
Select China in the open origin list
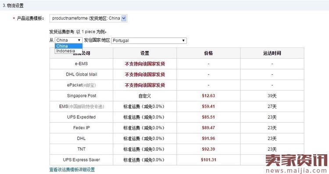[x=68, y=46]
